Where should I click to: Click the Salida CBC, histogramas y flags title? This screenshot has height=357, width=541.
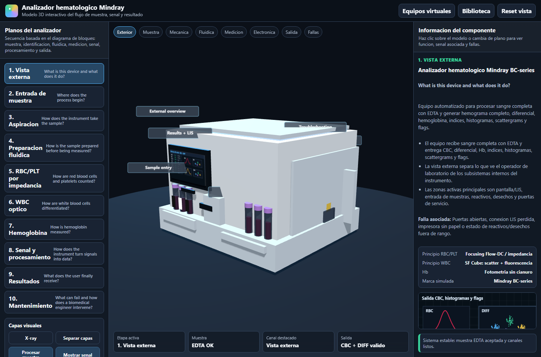pyautogui.click(x=452, y=298)
